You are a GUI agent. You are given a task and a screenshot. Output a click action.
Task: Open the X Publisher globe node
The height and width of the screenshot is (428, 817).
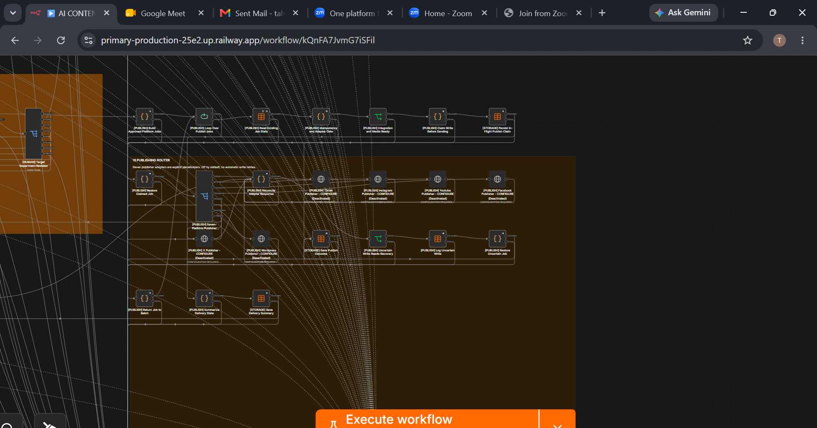click(x=204, y=239)
